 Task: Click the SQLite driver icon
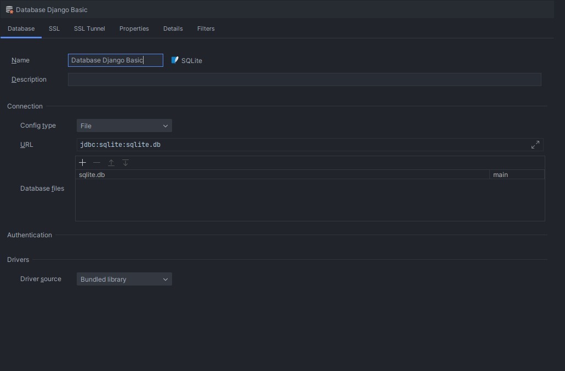point(175,60)
